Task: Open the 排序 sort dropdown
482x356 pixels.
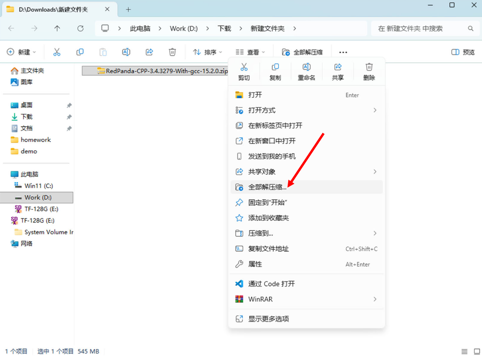Action: click(x=208, y=52)
